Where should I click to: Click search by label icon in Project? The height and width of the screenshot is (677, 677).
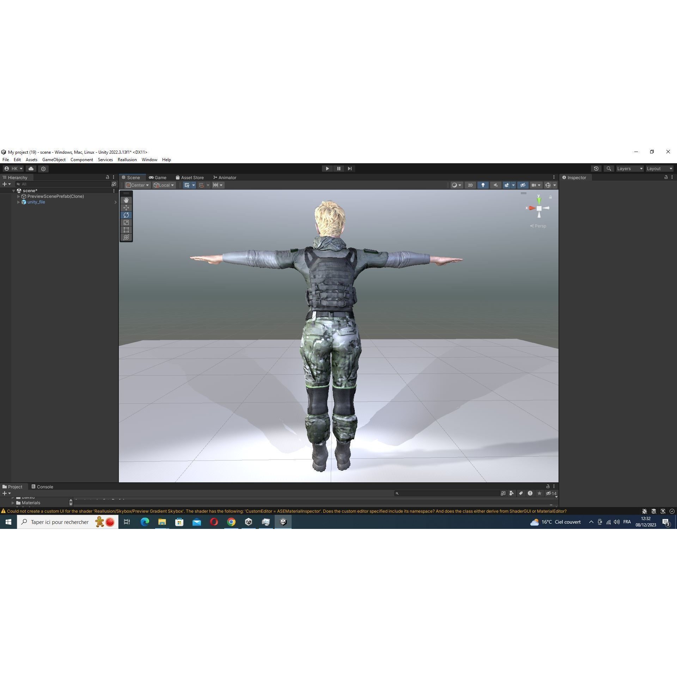pos(521,493)
